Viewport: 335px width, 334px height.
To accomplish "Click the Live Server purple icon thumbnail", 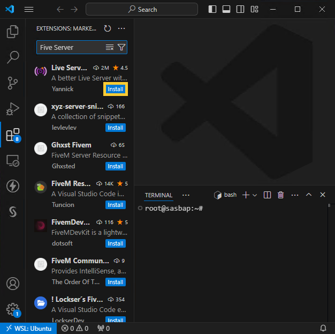I will pos(41,71).
